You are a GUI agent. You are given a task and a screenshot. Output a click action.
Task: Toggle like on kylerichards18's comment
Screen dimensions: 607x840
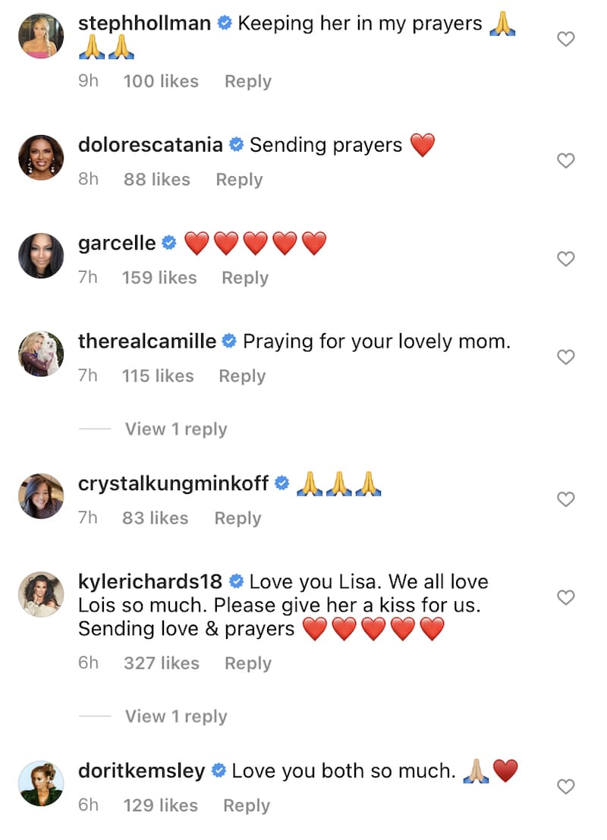566,597
